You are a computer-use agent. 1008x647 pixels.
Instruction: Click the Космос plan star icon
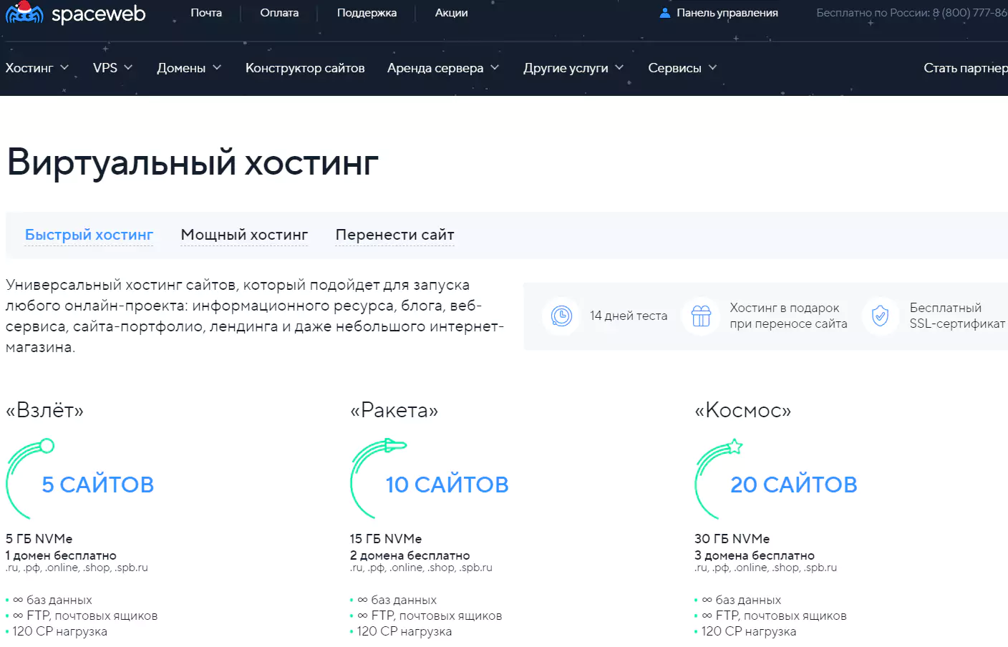click(x=719, y=476)
